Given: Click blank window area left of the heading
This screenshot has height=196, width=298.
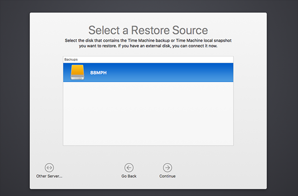Looking at the screenshot, I should (x=55, y=30).
